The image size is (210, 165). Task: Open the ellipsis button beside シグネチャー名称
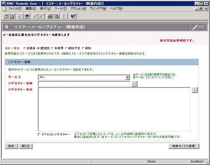pyautogui.click(x=134, y=84)
